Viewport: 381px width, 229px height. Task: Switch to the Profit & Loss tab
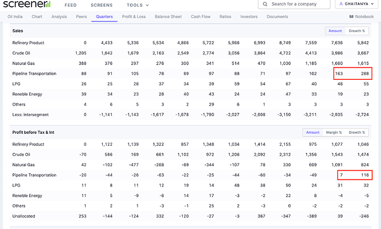pyautogui.click(x=134, y=17)
